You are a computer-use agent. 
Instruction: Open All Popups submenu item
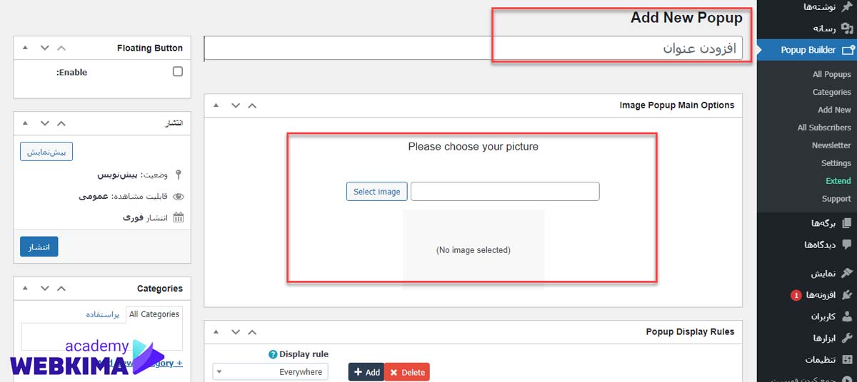point(831,74)
